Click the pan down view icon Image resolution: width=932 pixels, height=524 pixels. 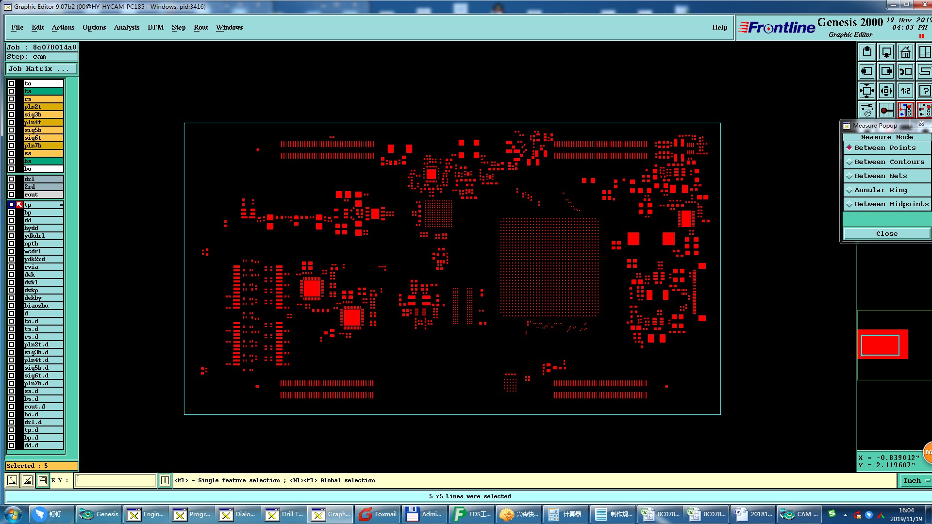coord(886,52)
